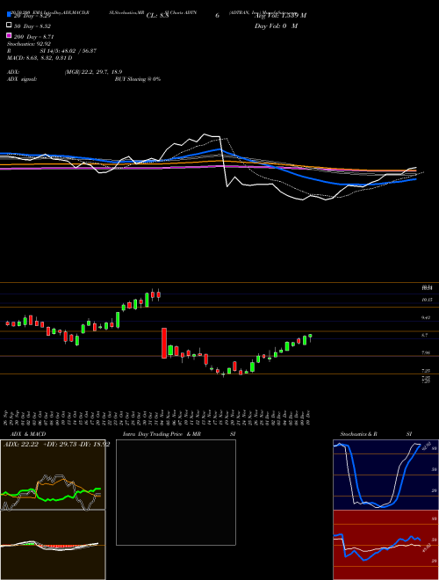Image resolution: width=439 pixels, height=580 pixels.
Task: Open the ADX indicator mini chart
Action: [53, 475]
